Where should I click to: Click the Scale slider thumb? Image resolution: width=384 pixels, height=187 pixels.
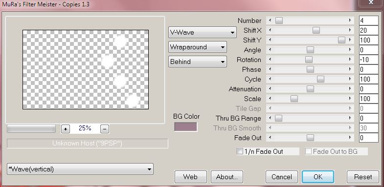[x=294, y=99]
